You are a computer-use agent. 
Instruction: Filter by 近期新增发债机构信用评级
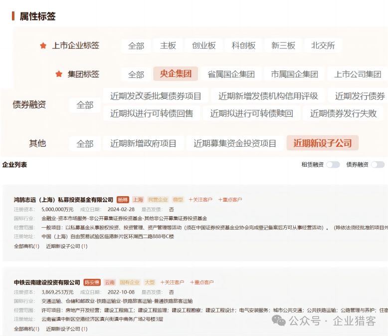268,96
